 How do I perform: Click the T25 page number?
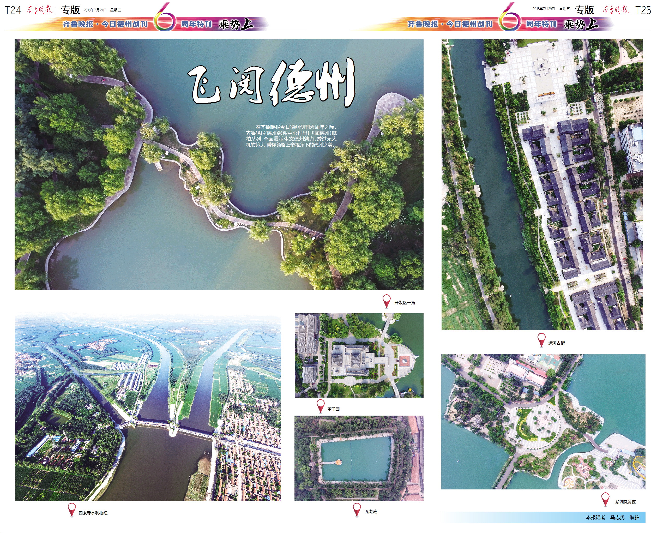tap(643, 10)
